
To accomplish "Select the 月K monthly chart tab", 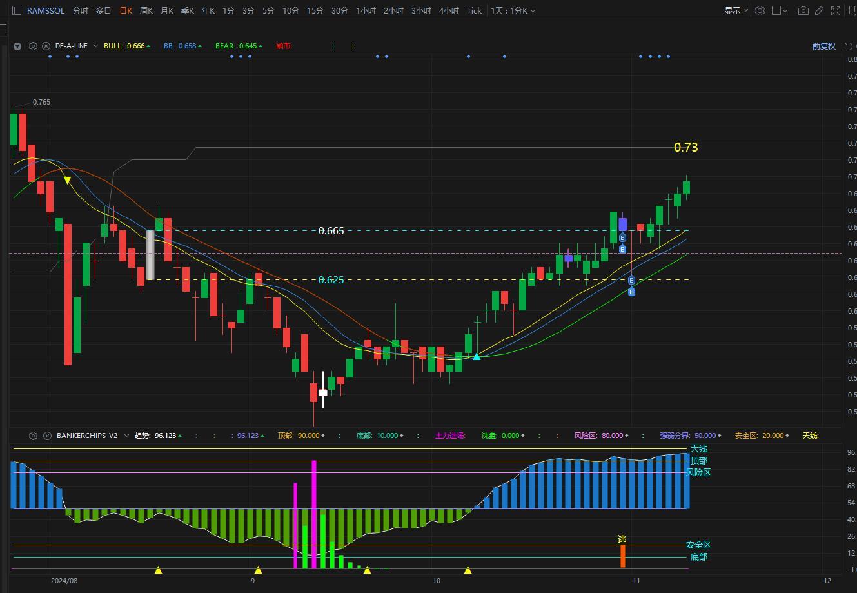I will coord(167,10).
